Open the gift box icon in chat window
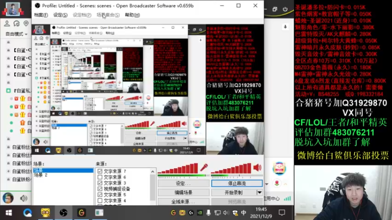392x220 pixels. (x=279, y=168)
